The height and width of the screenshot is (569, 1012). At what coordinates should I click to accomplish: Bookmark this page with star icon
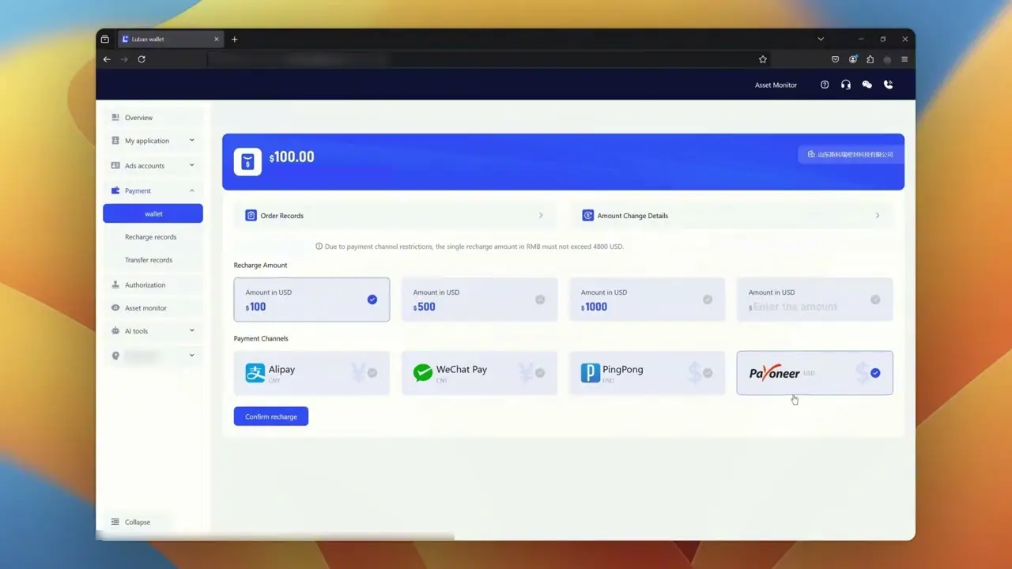(763, 59)
